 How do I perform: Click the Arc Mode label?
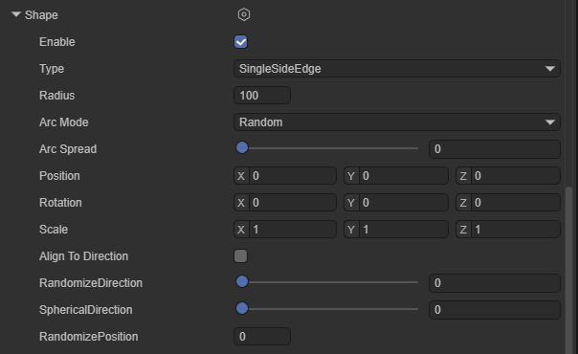click(x=64, y=122)
